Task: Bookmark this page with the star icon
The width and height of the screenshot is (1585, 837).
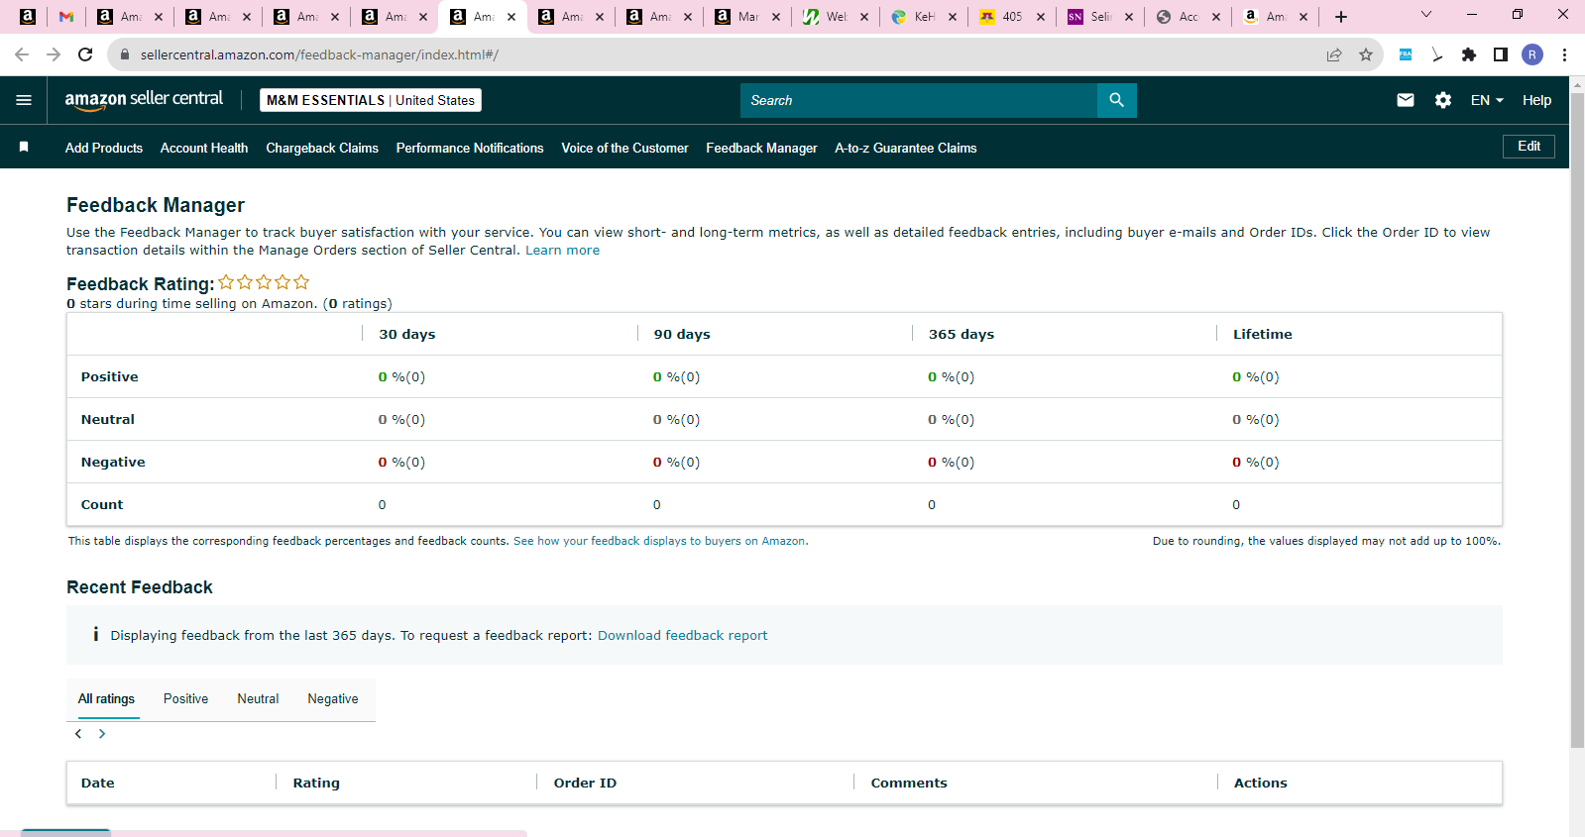Action: pos(1366,54)
